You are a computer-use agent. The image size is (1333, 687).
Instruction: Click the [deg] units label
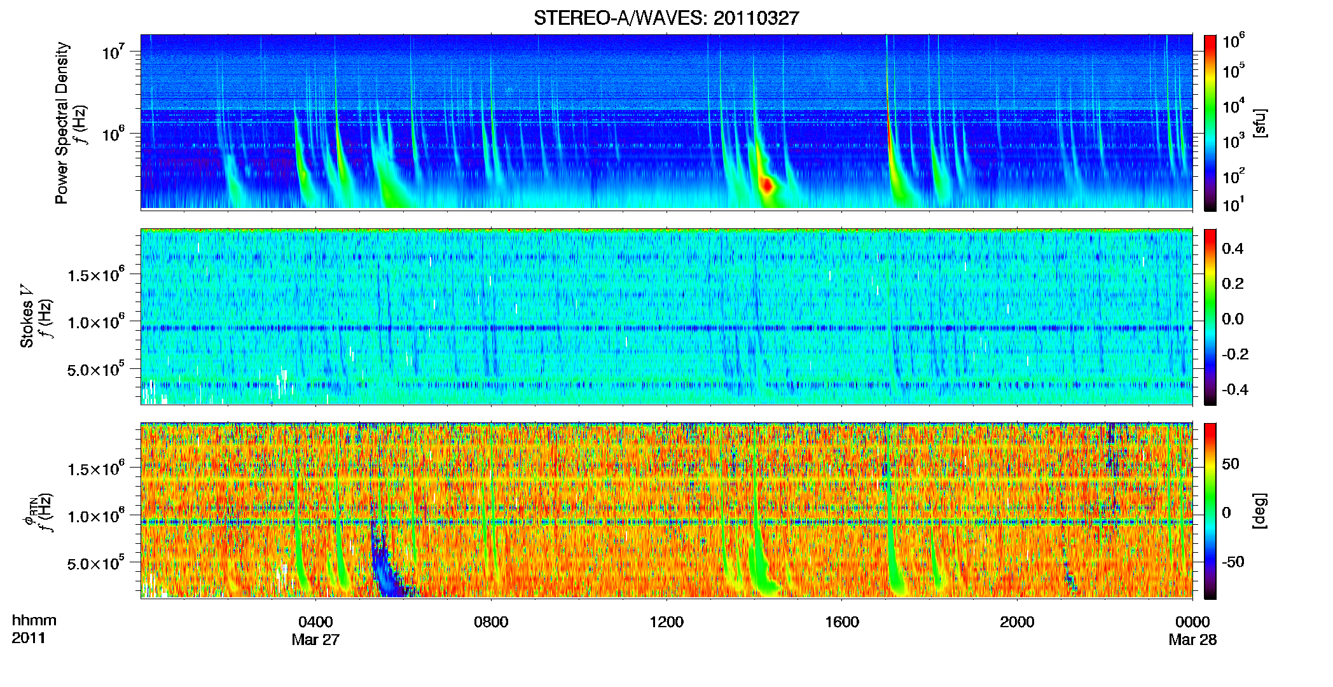tap(1260, 511)
